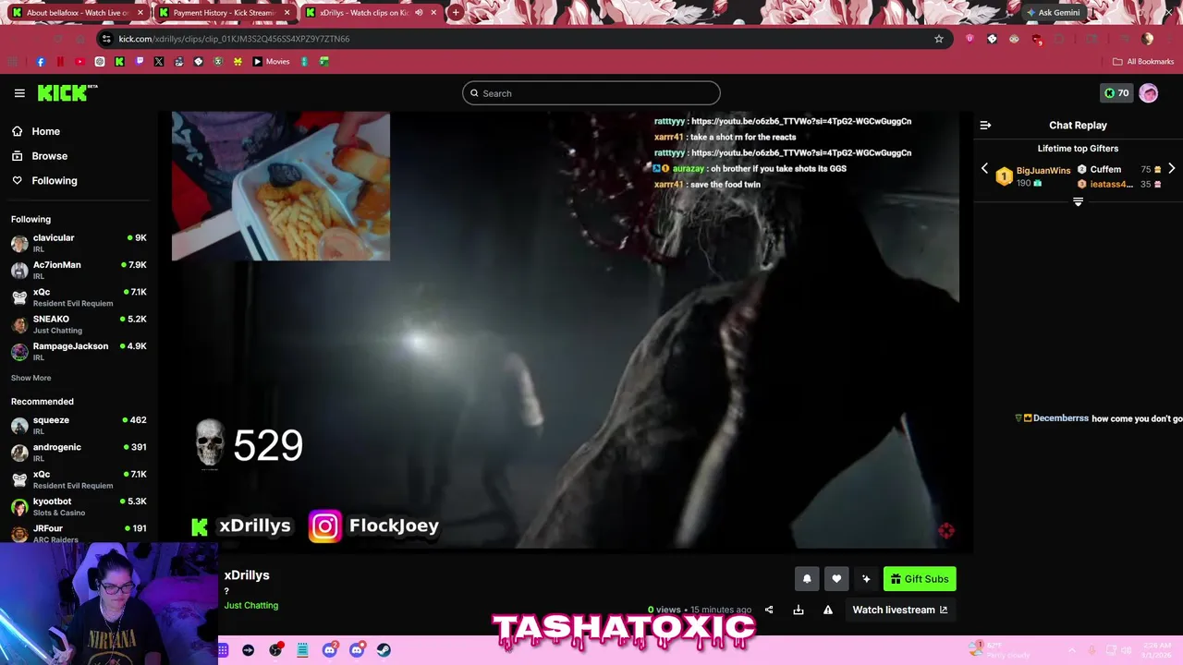The height and width of the screenshot is (665, 1183).
Task: Click Show More under Following
Action: [x=30, y=378]
